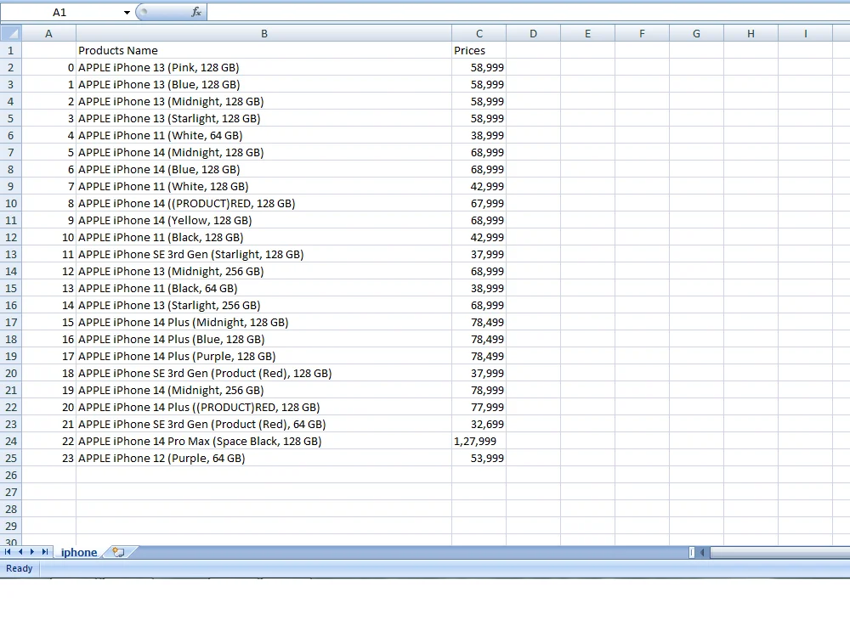The height and width of the screenshot is (637, 850).
Task: Click price cell 77,999
Action: 479,407
